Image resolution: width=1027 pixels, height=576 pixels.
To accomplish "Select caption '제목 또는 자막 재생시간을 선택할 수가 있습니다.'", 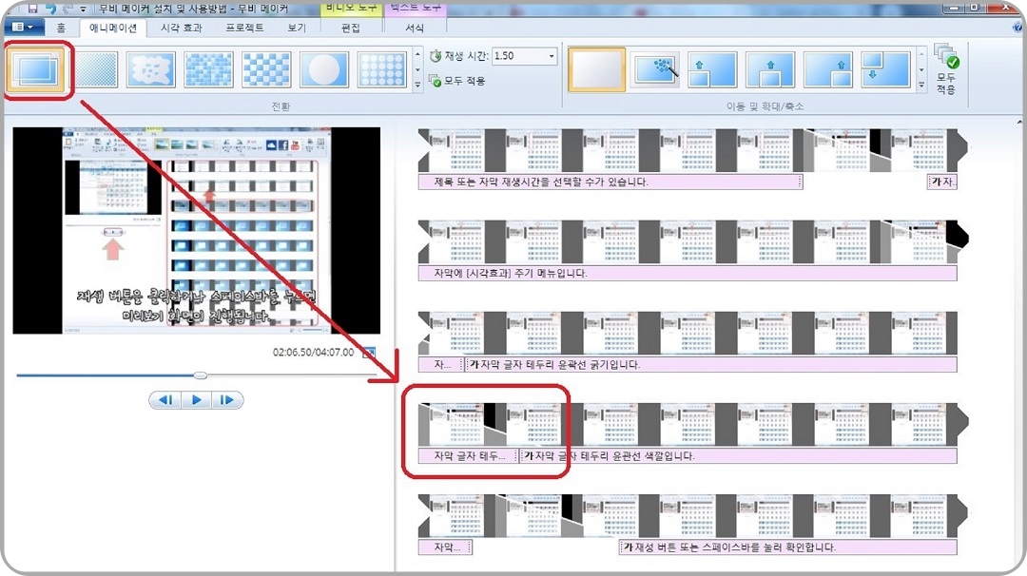I will tap(610, 182).
